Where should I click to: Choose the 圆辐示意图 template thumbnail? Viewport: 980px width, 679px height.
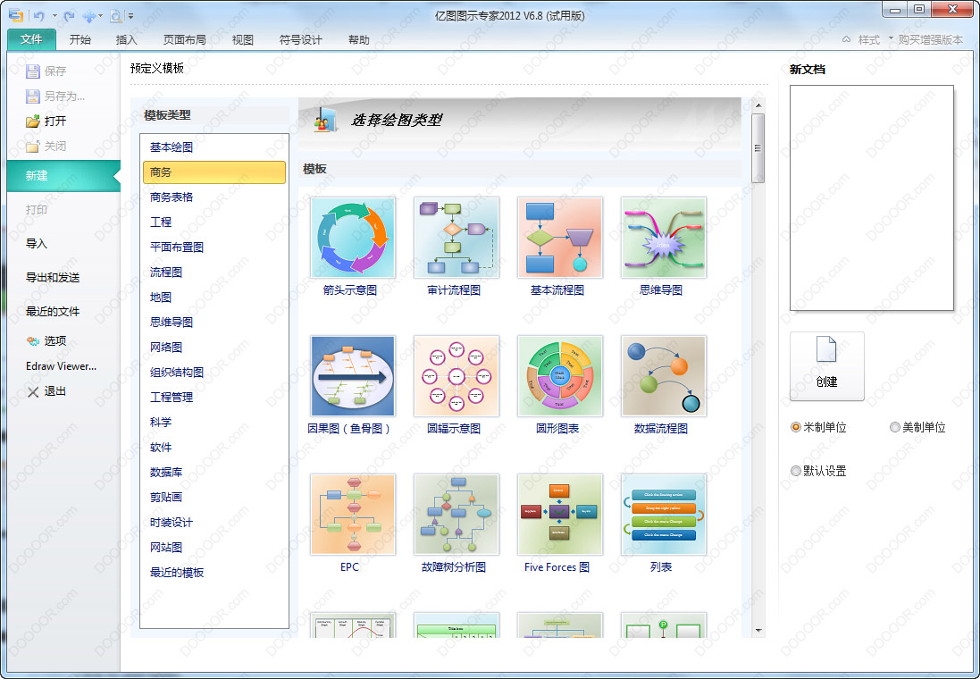tap(456, 376)
